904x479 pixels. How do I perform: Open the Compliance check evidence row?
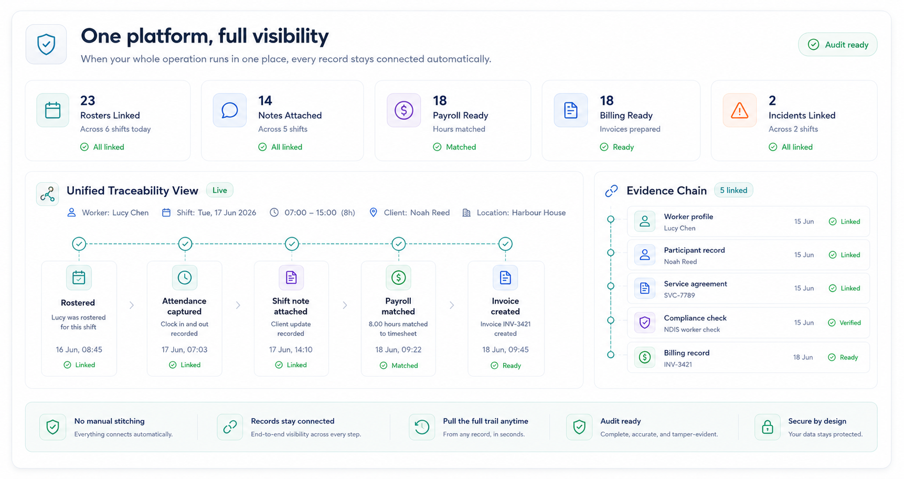click(x=748, y=323)
